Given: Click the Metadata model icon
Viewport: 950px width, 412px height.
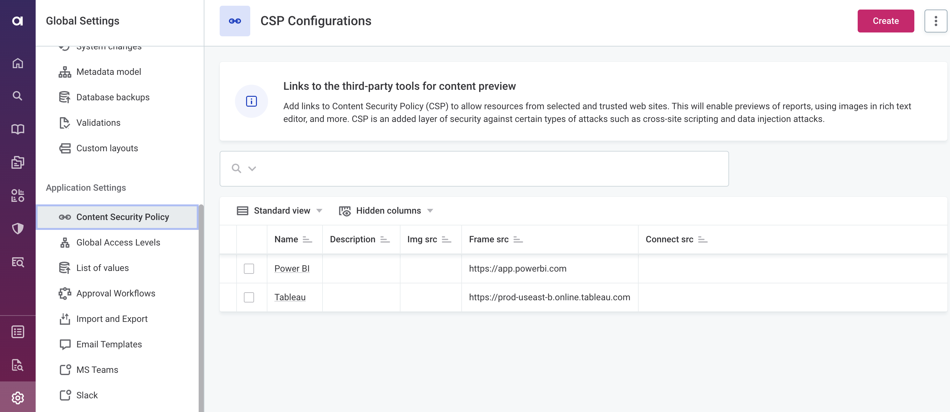Looking at the screenshot, I should click(65, 72).
